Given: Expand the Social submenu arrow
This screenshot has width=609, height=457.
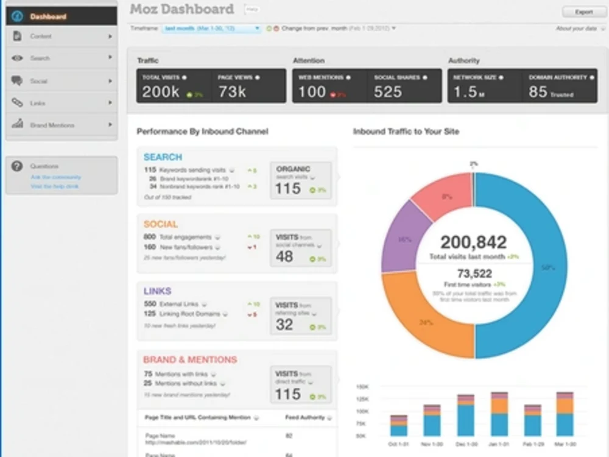Looking at the screenshot, I should [x=110, y=81].
